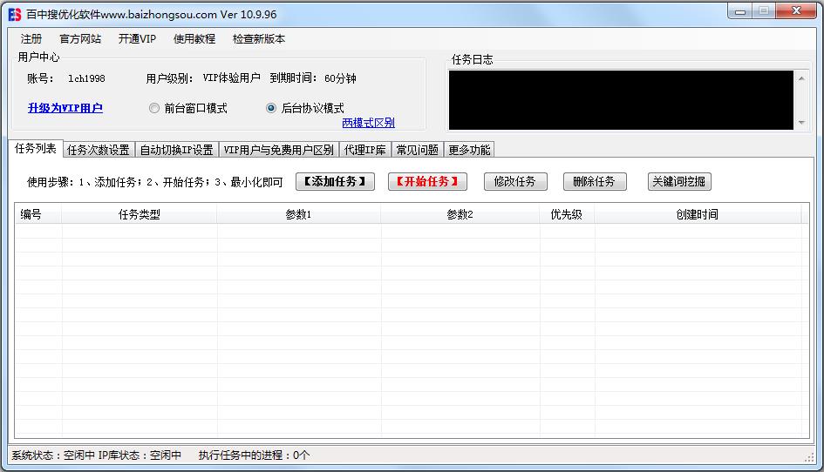Click the 执行任务中的进程：0个 status text
Image resolution: width=824 pixels, height=472 pixels.
tap(255, 455)
